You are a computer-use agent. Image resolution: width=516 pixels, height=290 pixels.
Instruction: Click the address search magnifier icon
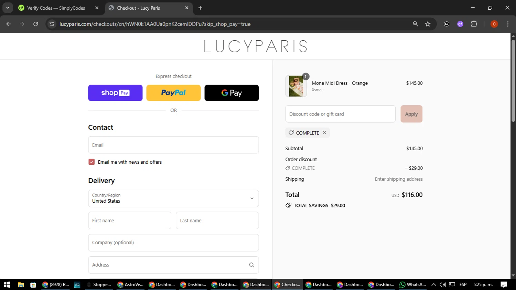click(251, 265)
